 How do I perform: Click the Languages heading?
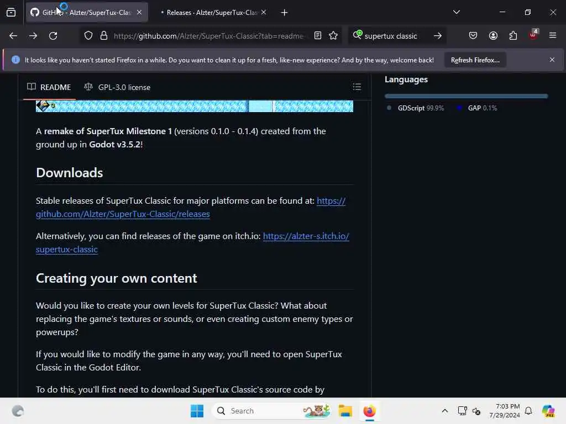[406, 79]
